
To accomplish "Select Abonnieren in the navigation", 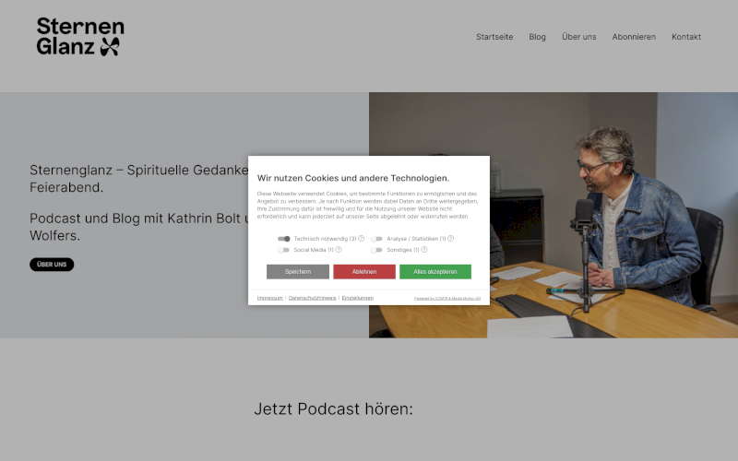I will (x=634, y=37).
